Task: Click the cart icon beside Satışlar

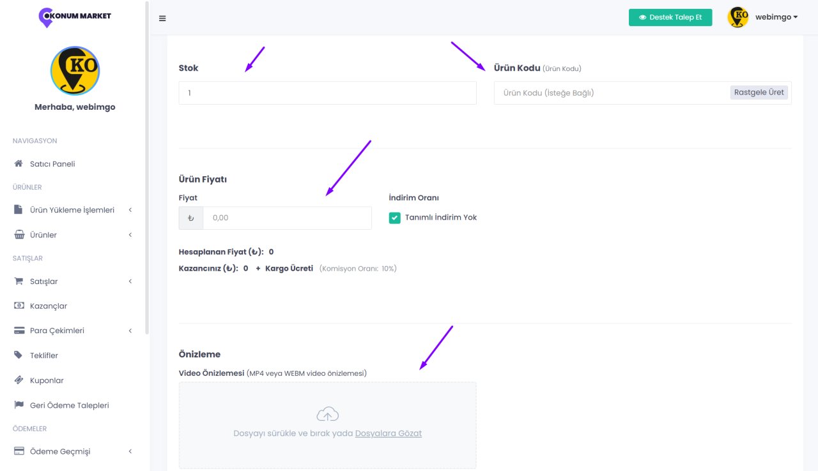Action: tap(19, 281)
